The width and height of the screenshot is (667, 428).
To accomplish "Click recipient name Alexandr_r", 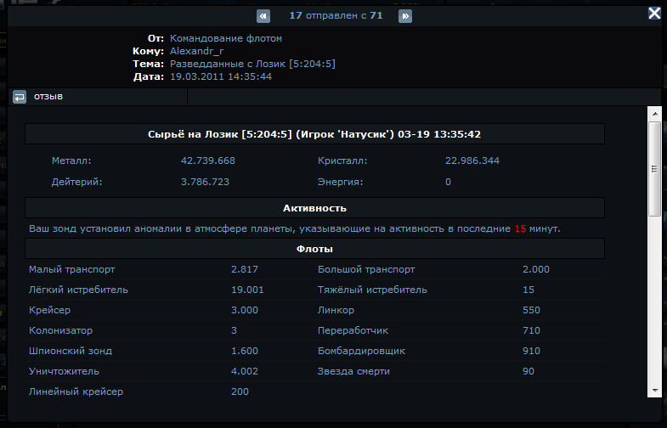I will [x=196, y=51].
